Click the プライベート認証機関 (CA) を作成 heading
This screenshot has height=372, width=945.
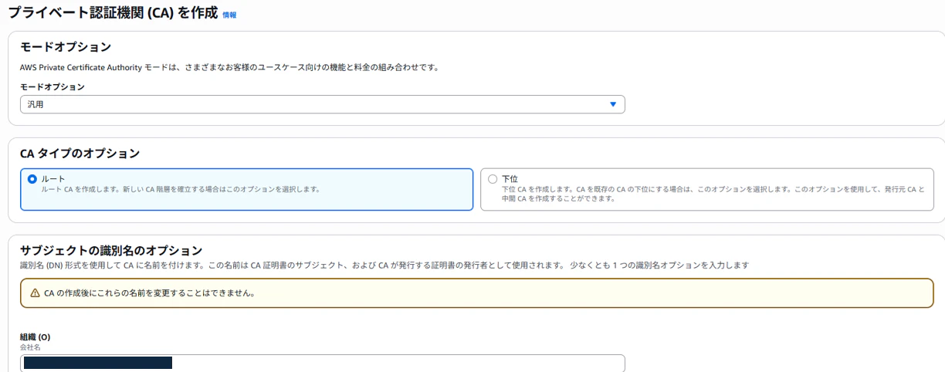coord(113,13)
